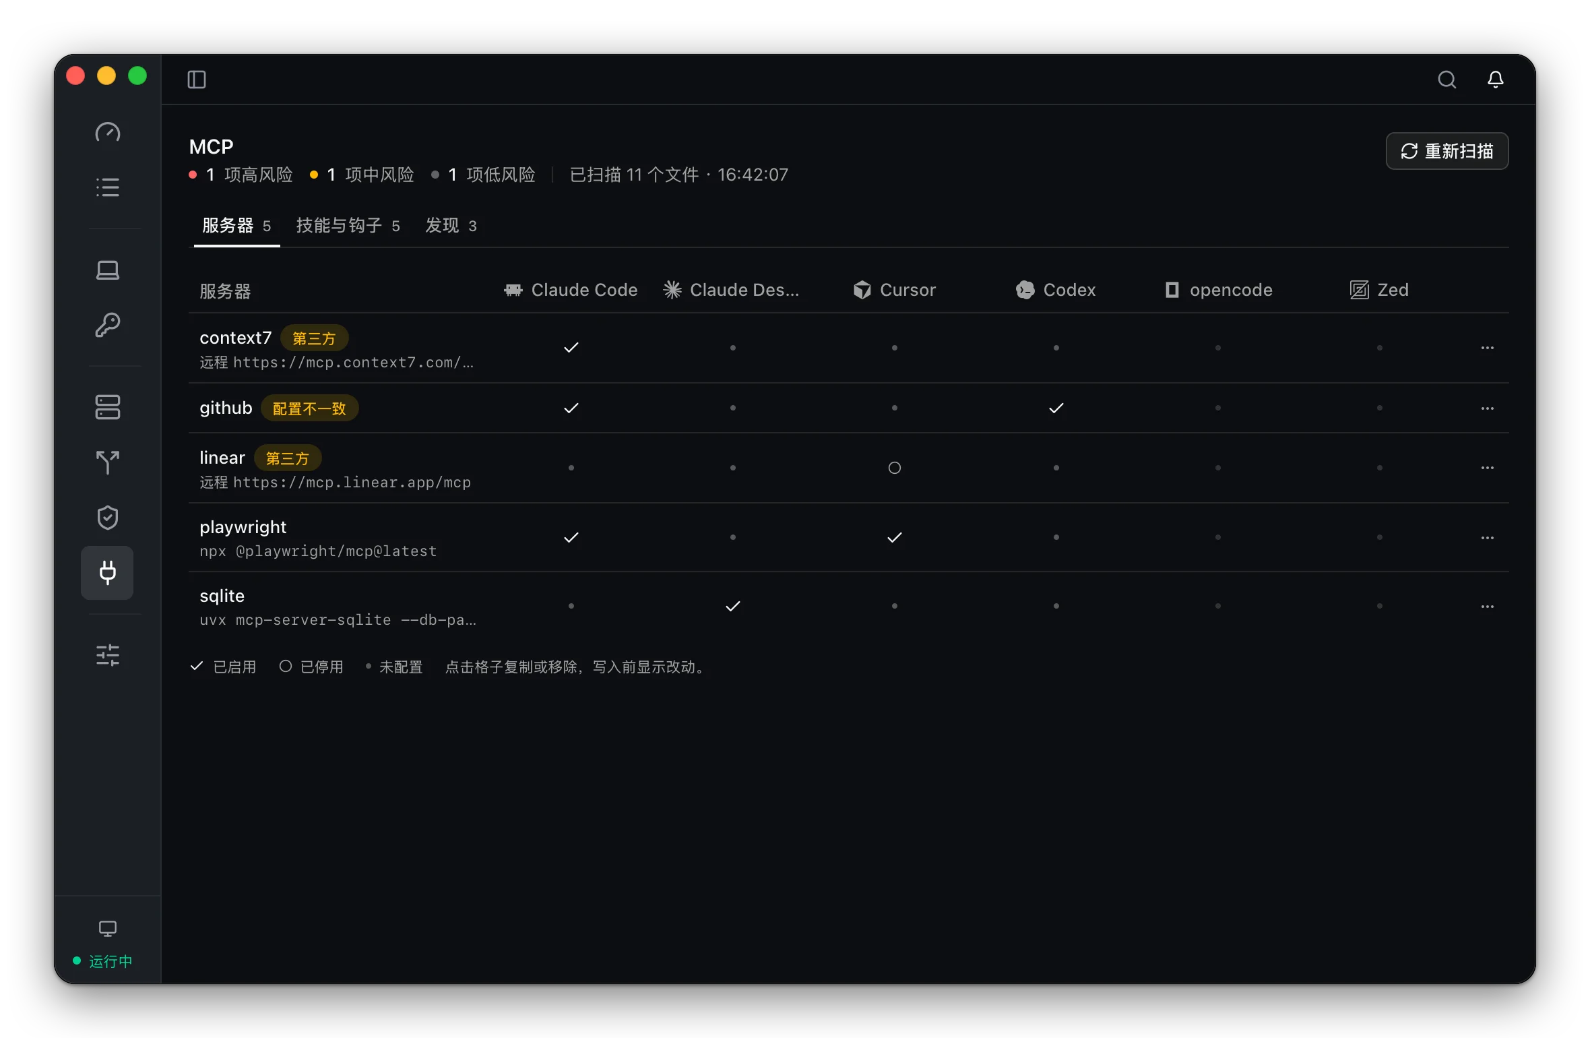Open the server stack icon in sidebar

point(108,407)
